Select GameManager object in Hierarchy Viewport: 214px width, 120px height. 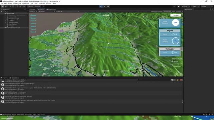13,22
